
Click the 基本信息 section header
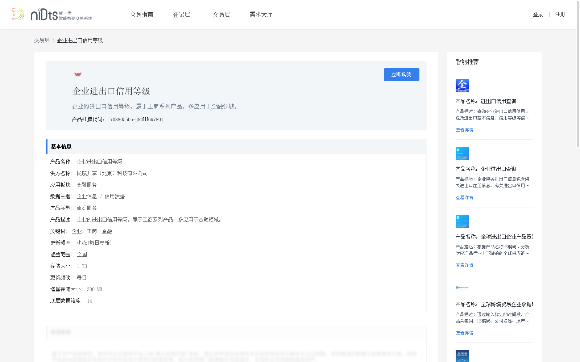[236, 147]
